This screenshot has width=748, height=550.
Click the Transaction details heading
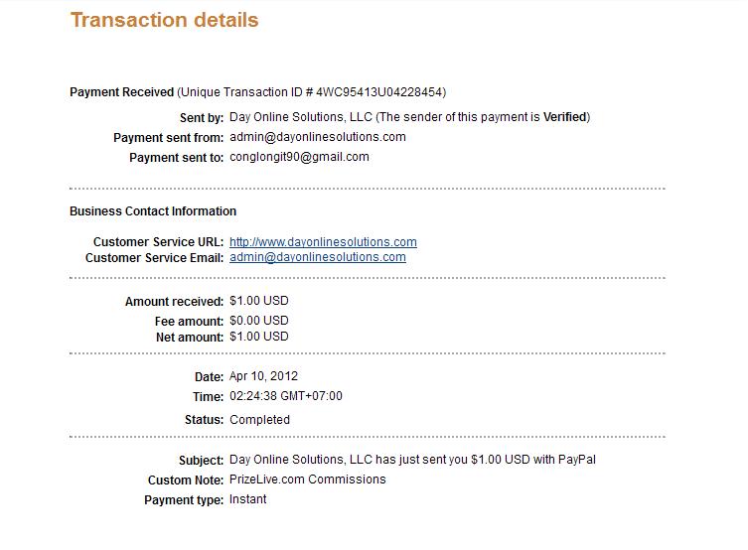tap(164, 20)
